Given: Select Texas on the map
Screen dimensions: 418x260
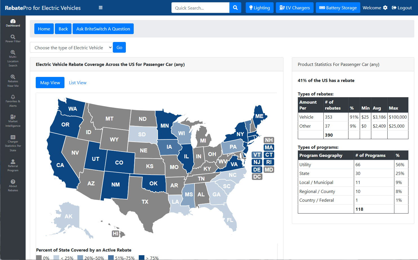Looking at the screenshot, I should pyautogui.click(x=145, y=202).
